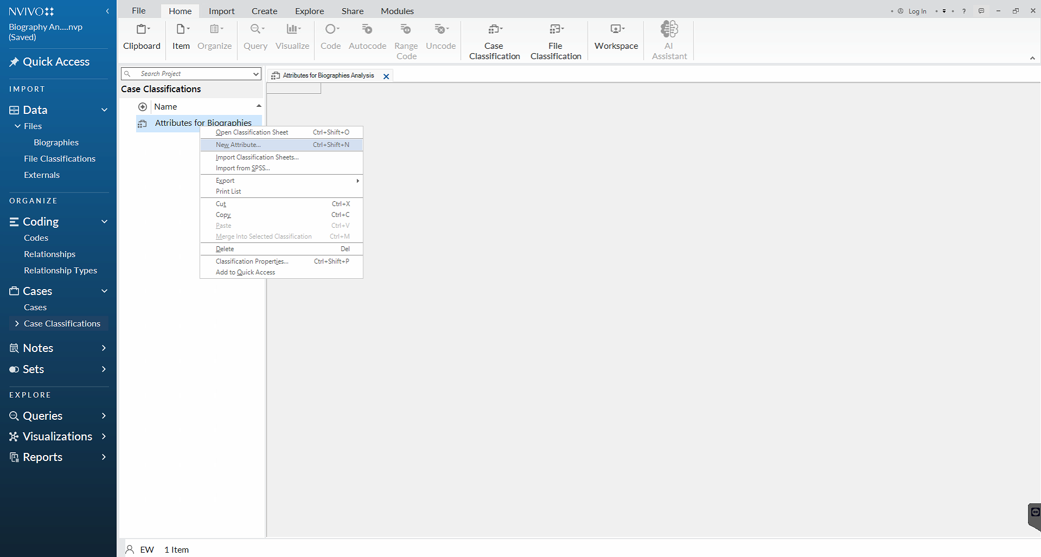Open the Search Project dropdown arrow
The height and width of the screenshot is (557, 1041).
(255, 74)
